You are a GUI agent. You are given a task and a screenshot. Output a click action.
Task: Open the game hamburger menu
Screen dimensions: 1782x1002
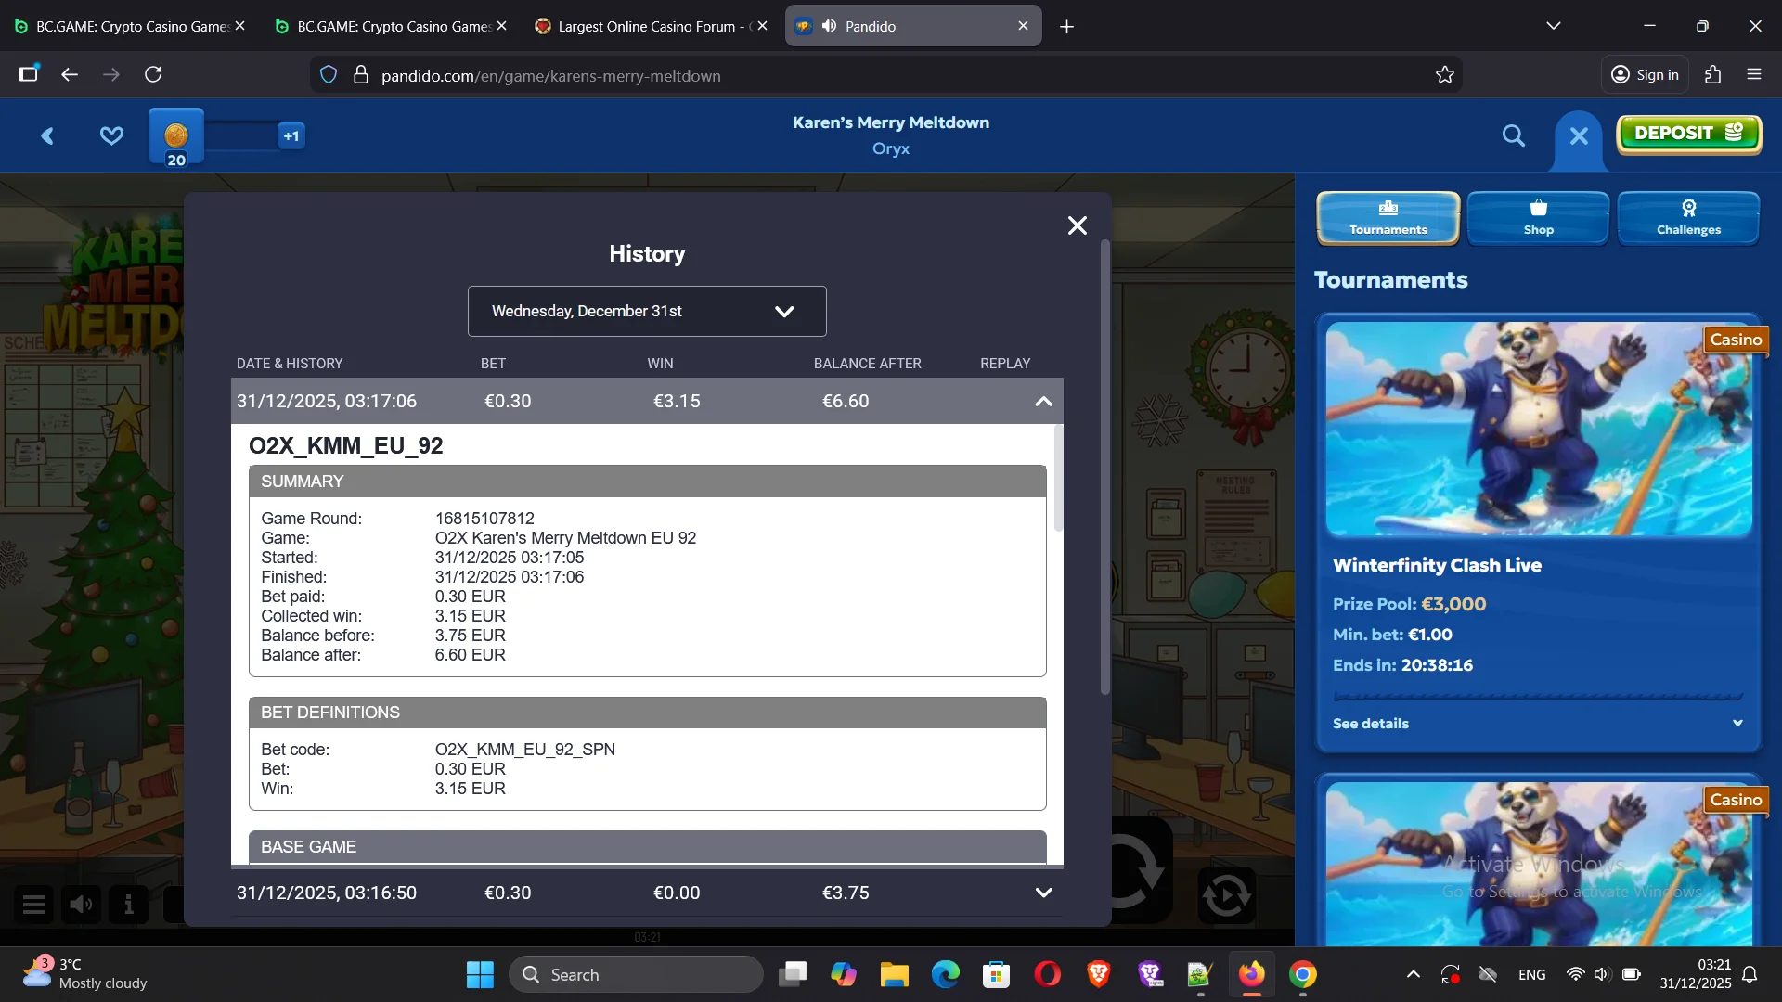tap(33, 904)
